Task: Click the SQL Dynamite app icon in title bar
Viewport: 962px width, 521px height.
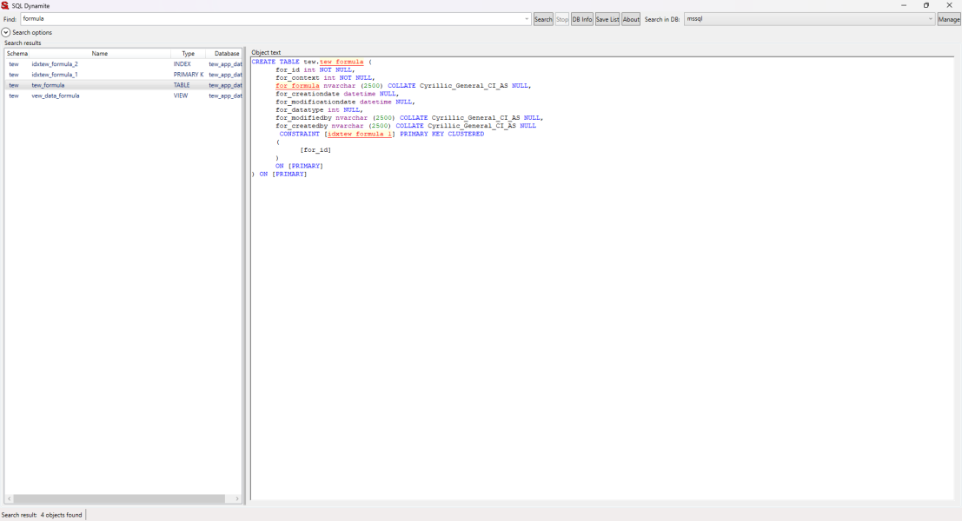Action: [5, 5]
